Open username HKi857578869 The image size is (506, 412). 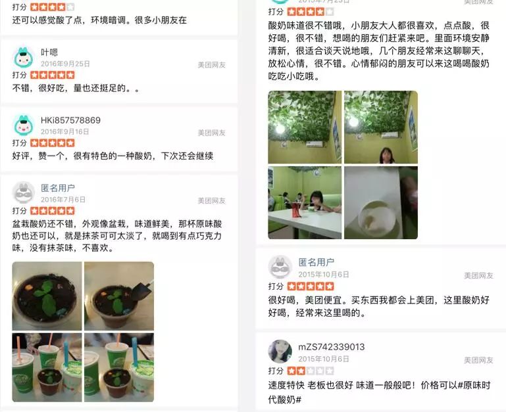tap(70, 120)
